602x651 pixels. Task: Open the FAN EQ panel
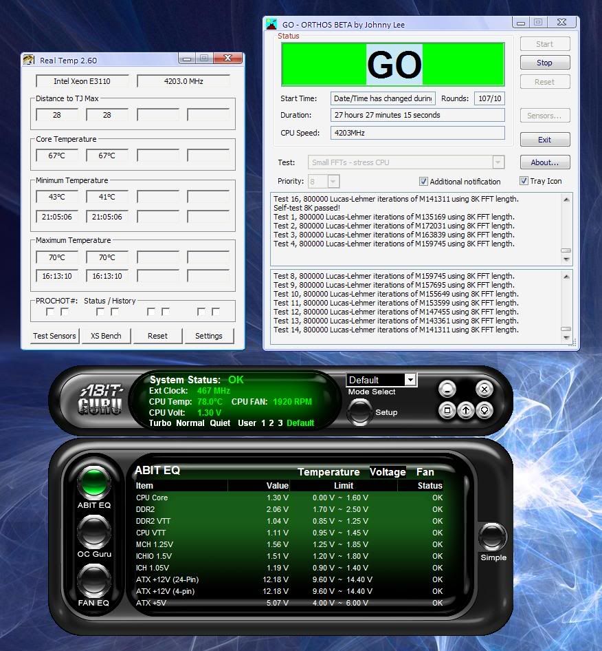94,580
